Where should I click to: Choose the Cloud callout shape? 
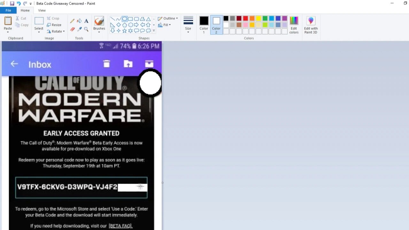click(x=148, y=31)
